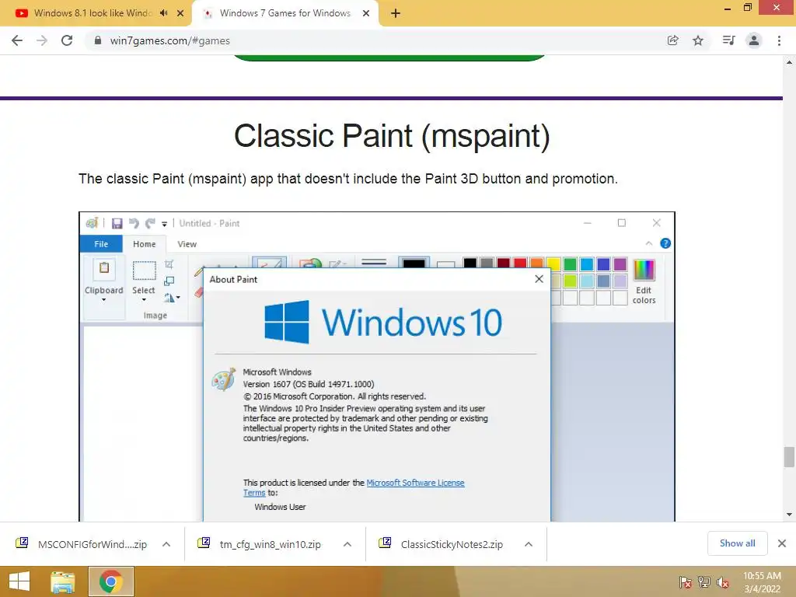Open the Chrome profile avatar
The height and width of the screenshot is (597, 796).
[x=754, y=40]
